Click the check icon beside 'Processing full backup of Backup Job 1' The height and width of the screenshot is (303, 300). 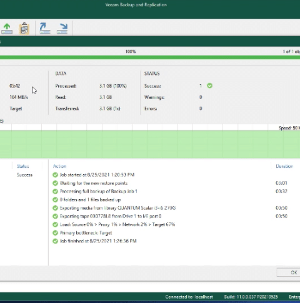coord(55,191)
